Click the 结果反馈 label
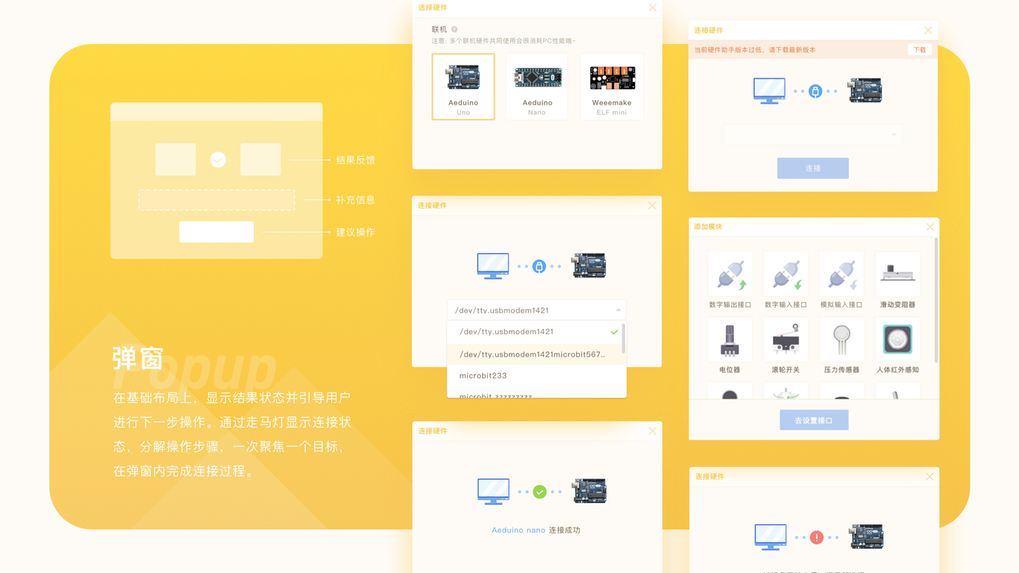 click(x=355, y=160)
